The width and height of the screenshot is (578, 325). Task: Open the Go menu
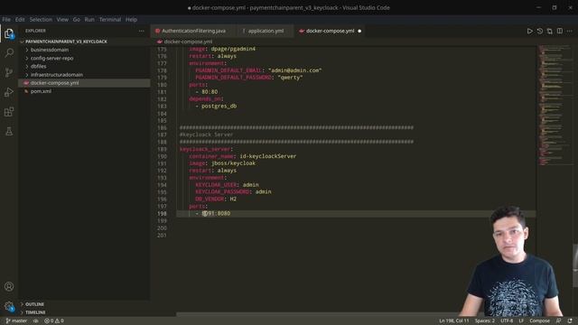click(76, 20)
